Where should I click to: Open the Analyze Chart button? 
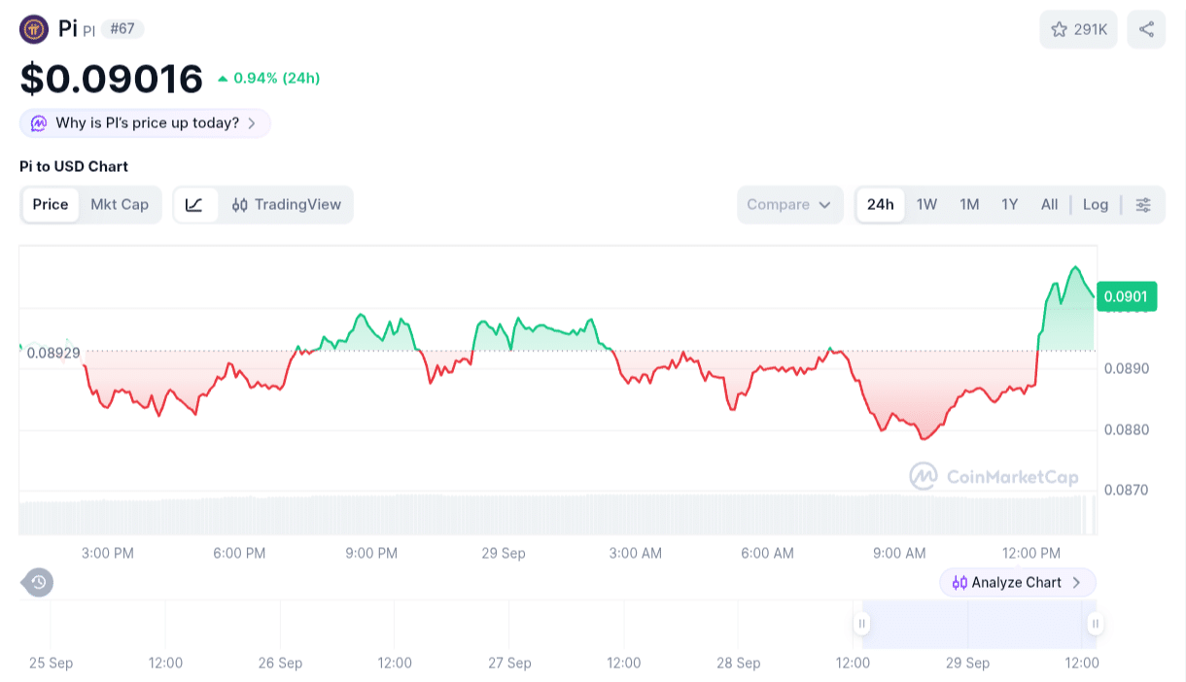coord(1017,583)
